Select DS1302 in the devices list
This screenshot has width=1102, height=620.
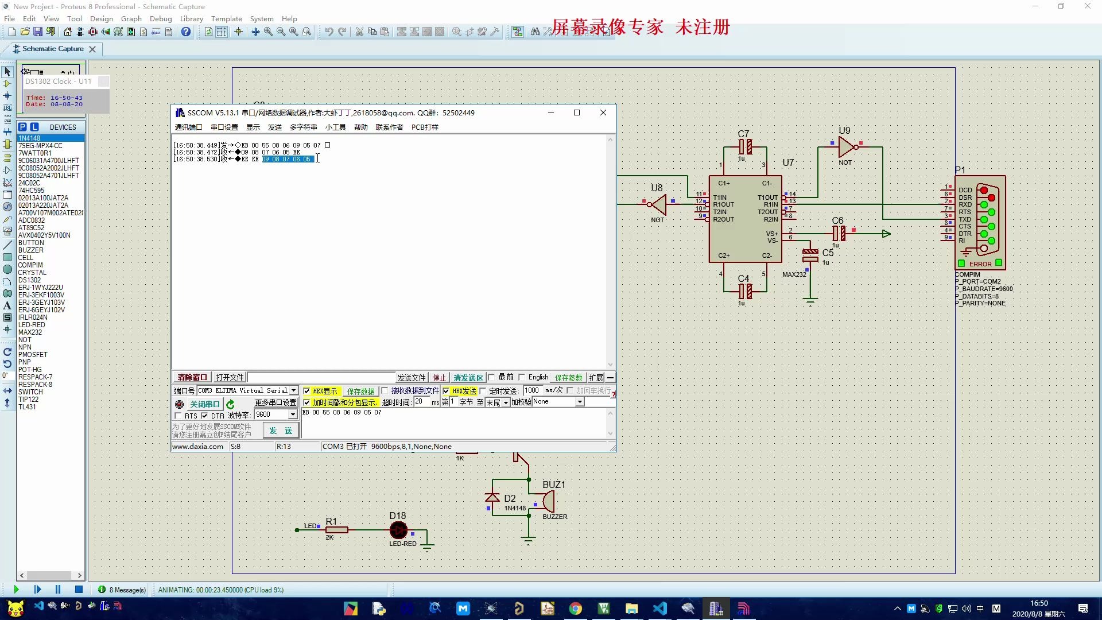[30, 280]
